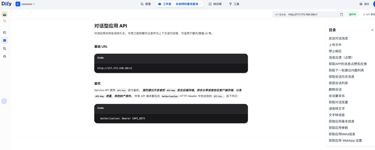Jump to 获取应用参数 section

click(x=338, y=128)
